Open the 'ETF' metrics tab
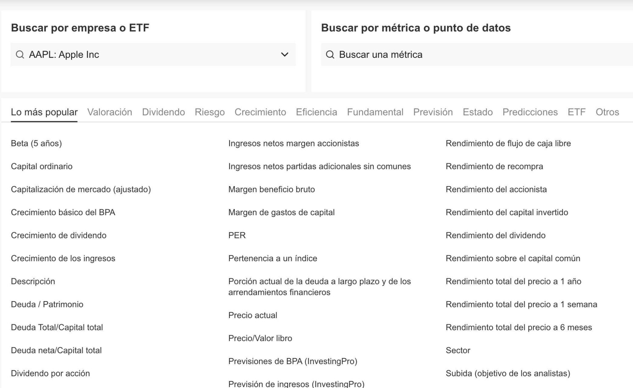 coord(576,112)
